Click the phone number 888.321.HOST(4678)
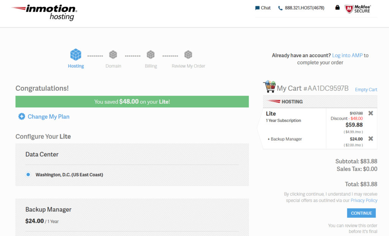The width and height of the screenshot is (389, 236). coord(304,8)
